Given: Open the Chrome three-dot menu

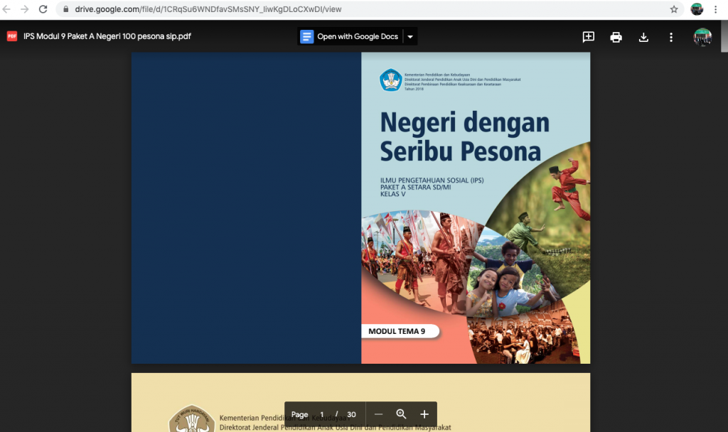Looking at the screenshot, I should click(715, 9).
